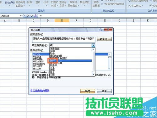Viewport: 157px width, 118px height.
Task: Select column H header
Action: click(x=105, y=20)
